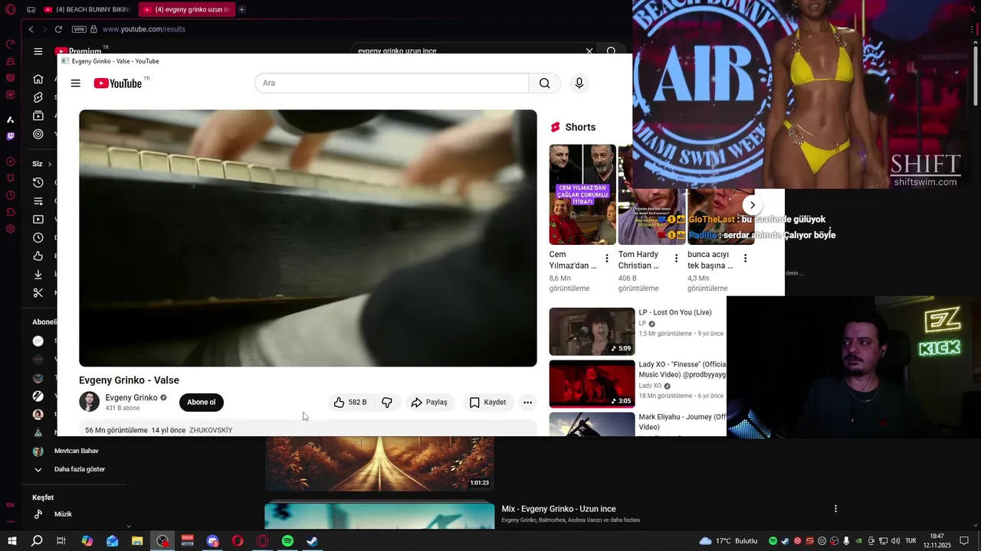Image resolution: width=981 pixels, height=551 pixels.
Task: Go to YouTube Home in left guide
Action: tap(38, 79)
